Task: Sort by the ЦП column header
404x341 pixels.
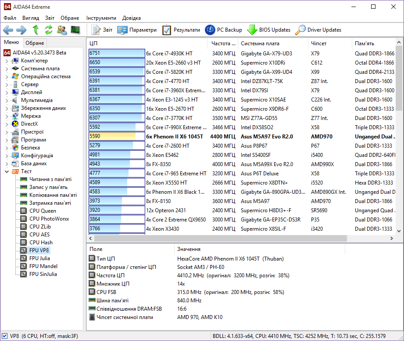Action: click(147, 44)
